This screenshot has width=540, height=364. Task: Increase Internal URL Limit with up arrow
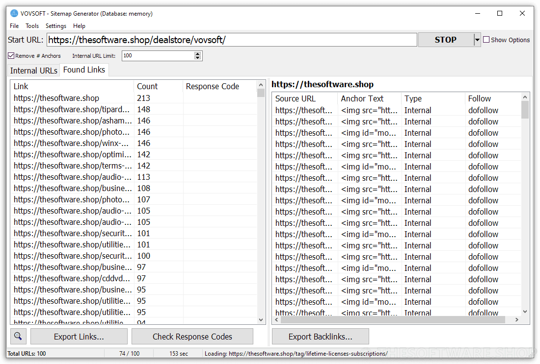point(197,53)
